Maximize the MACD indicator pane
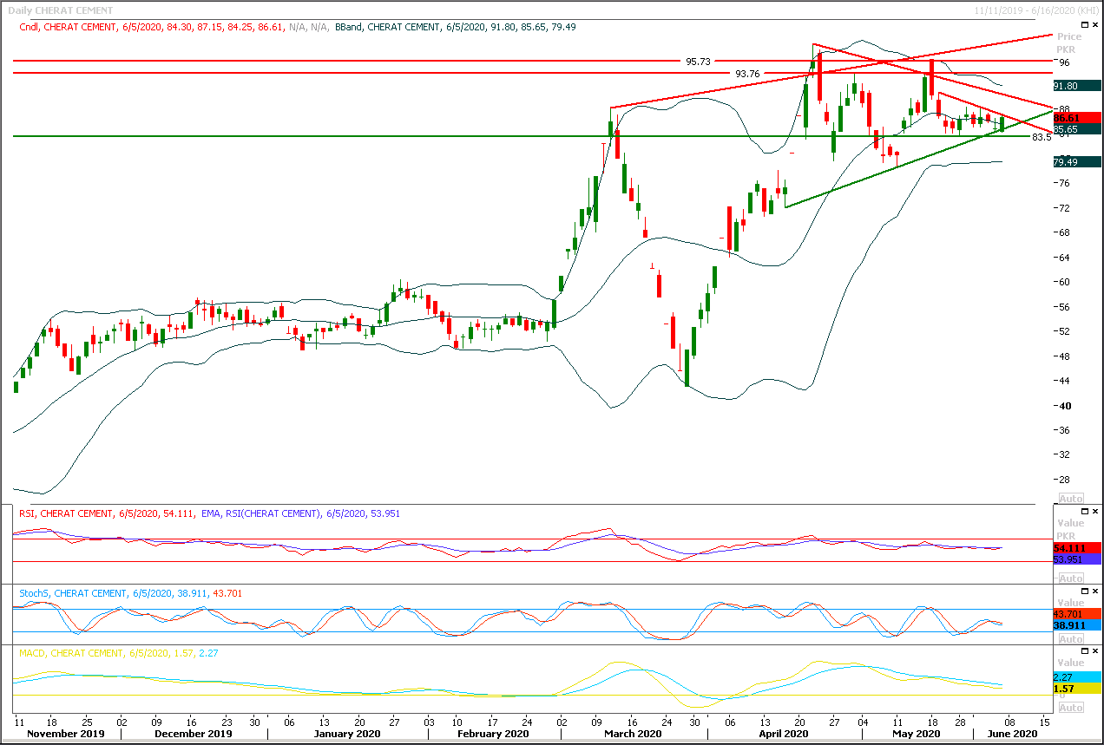Viewport: 1104px width, 745px height. 1084,651
